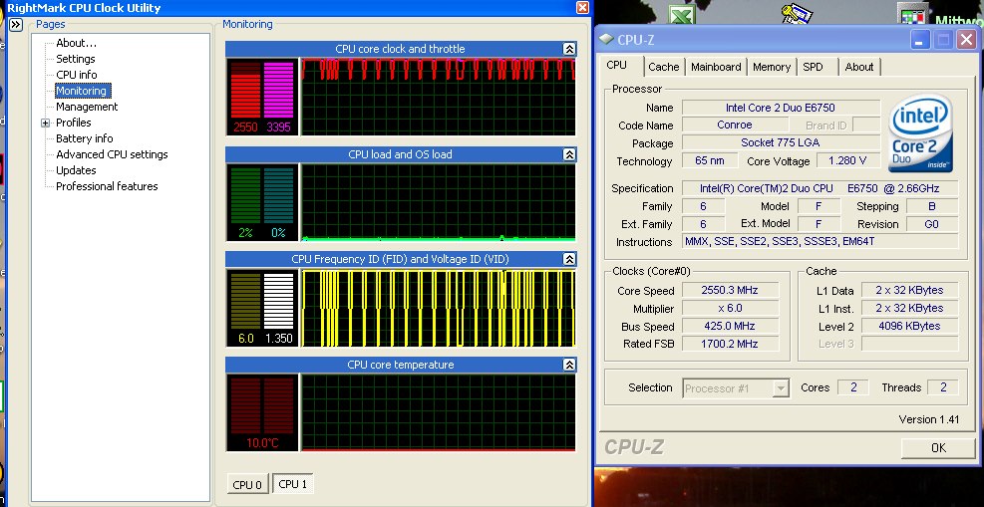Select the CPU info page

click(x=76, y=75)
